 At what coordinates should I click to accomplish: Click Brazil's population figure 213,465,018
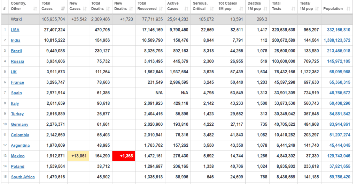[339, 51]
